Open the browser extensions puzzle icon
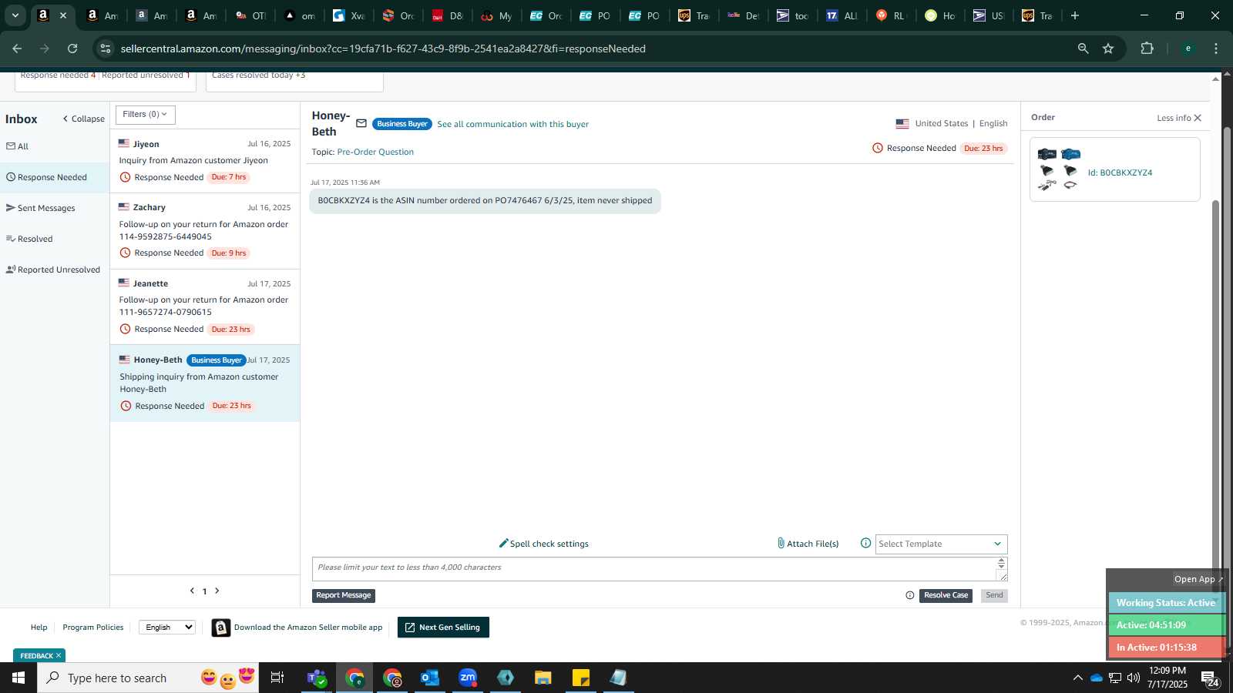The height and width of the screenshot is (693, 1233). (1147, 49)
